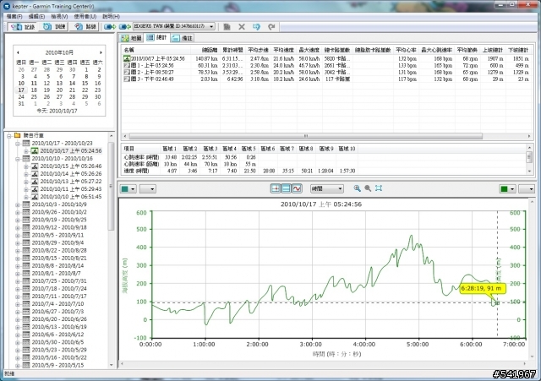The height and width of the screenshot is (381, 541).
Task: Zoom out on the elevation chart
Action: [368, 188]
